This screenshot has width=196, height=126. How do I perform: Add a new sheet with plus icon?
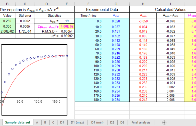pos(164,122)
